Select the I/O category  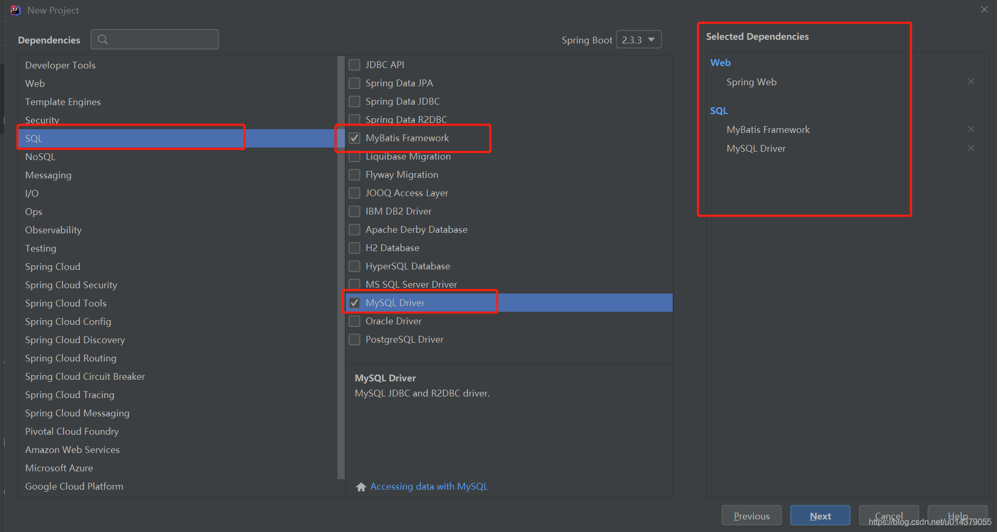(x=178, y=194)
